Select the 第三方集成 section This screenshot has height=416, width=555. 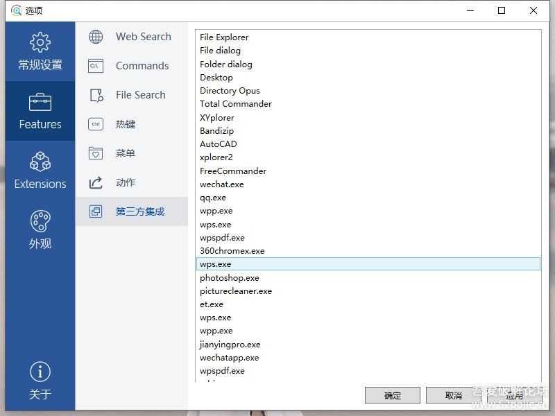[139, 211]
